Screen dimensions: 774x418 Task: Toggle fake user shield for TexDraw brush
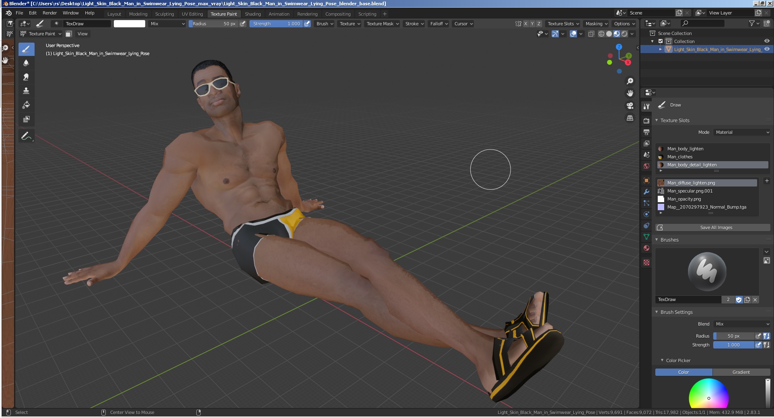click(739, 299)
